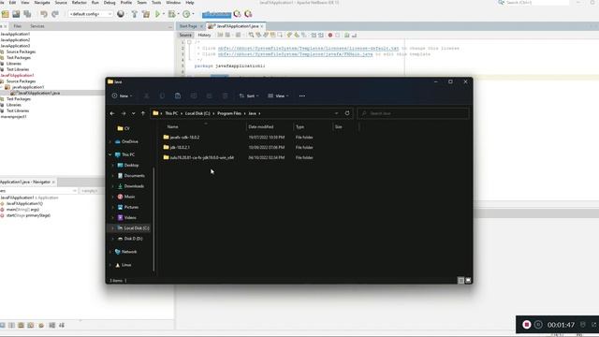Click the See more ellipsis in File Explorer
The image size is (599, 337).
tap(302, 95)
